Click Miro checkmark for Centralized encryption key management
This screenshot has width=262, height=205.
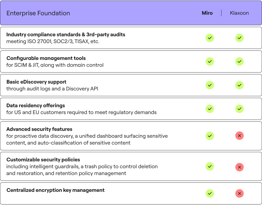click(210, 193)
